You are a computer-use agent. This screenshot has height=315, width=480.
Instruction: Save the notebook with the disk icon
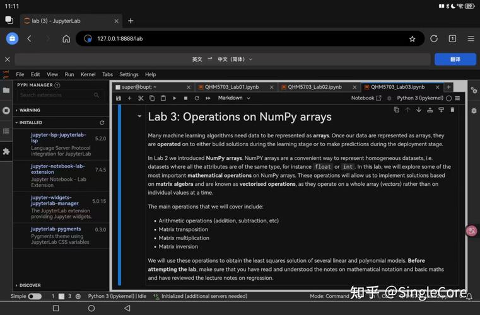click(x=119, y=98)
